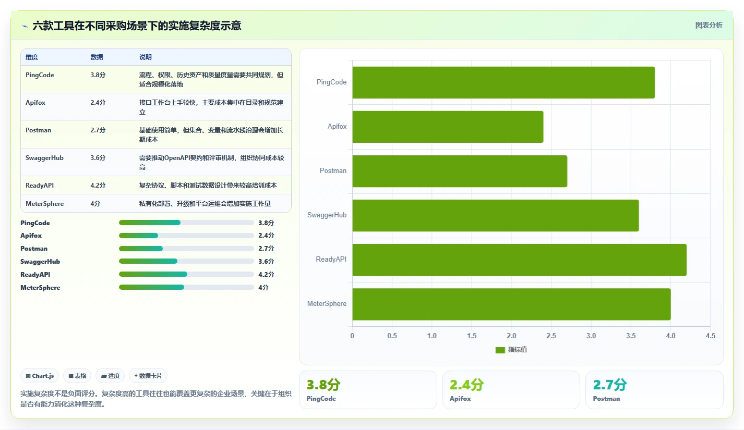Click the 图表分析 label in header
744x430 pixels.
click(709, 25)
